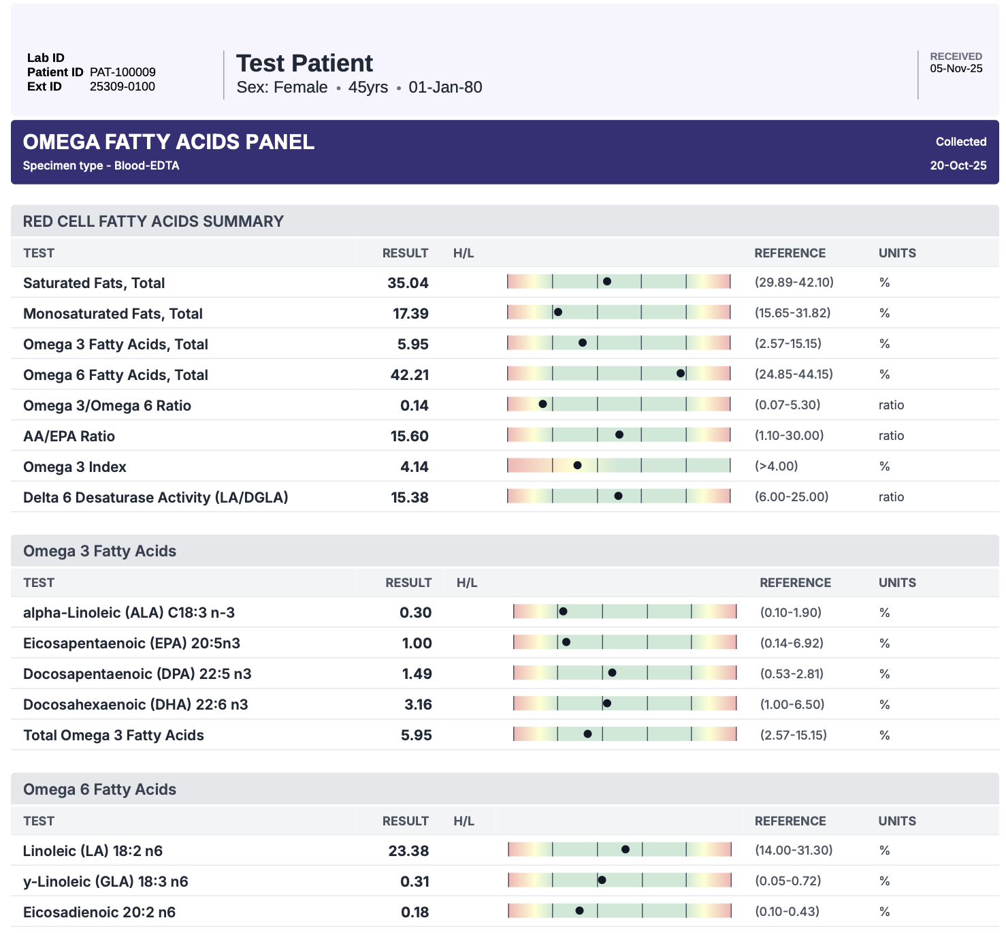Click Patient ID value PAT-100009

tap(123, 72)
